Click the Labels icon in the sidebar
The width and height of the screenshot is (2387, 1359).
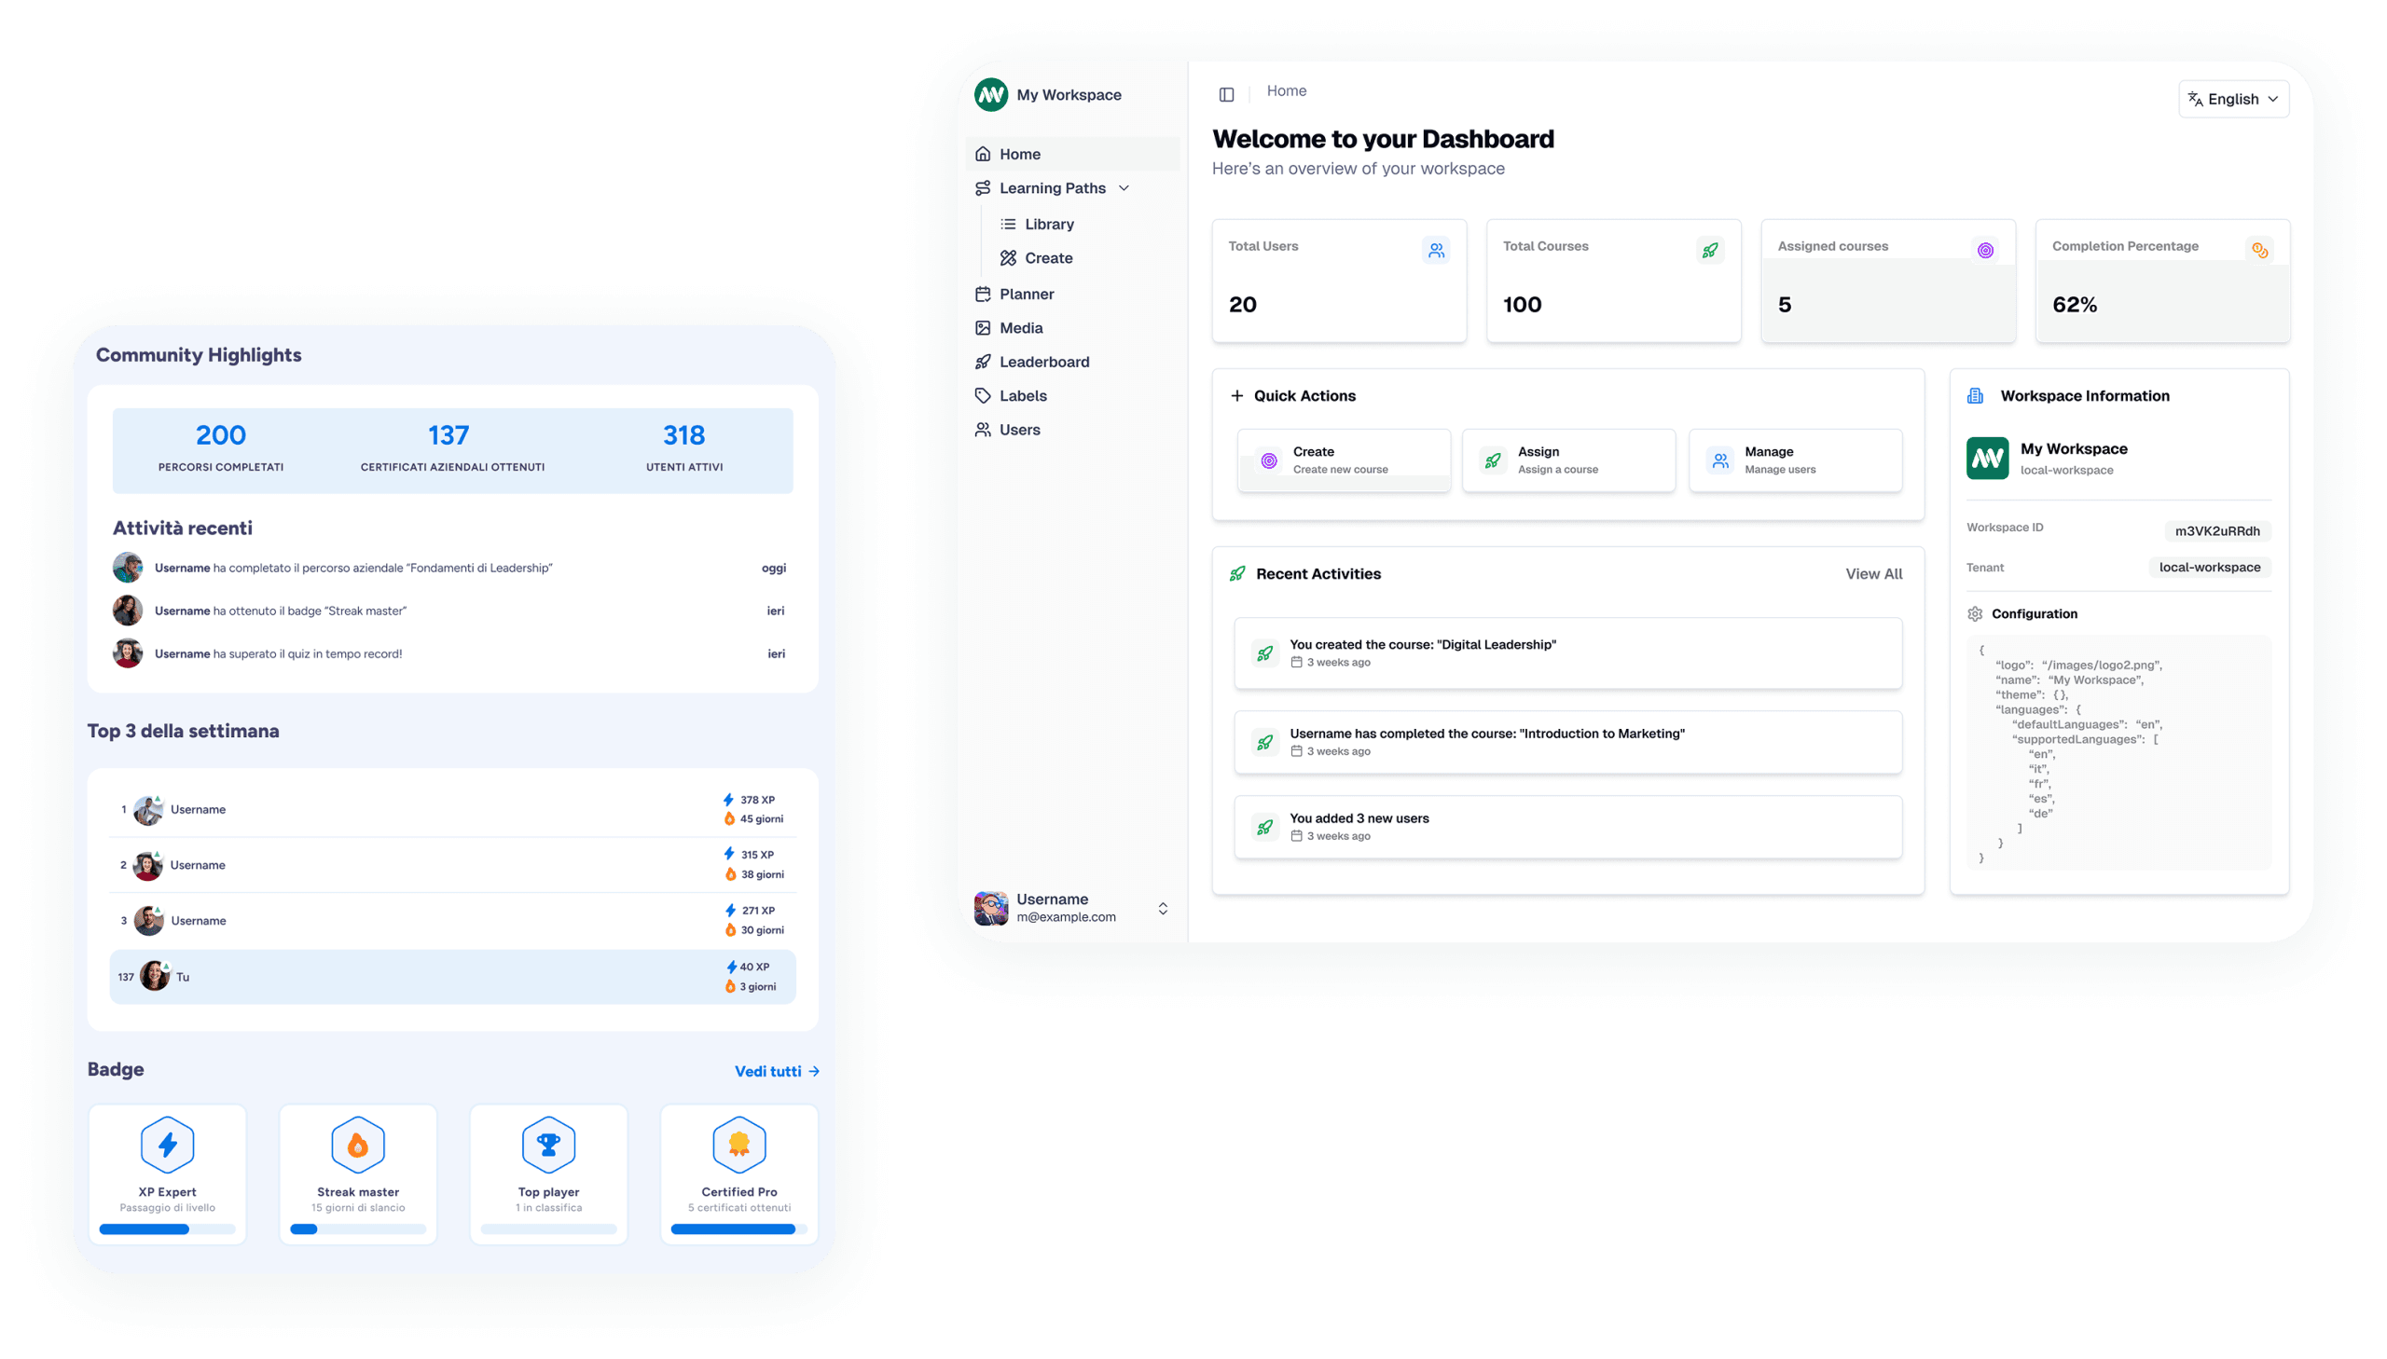[983, 395]
